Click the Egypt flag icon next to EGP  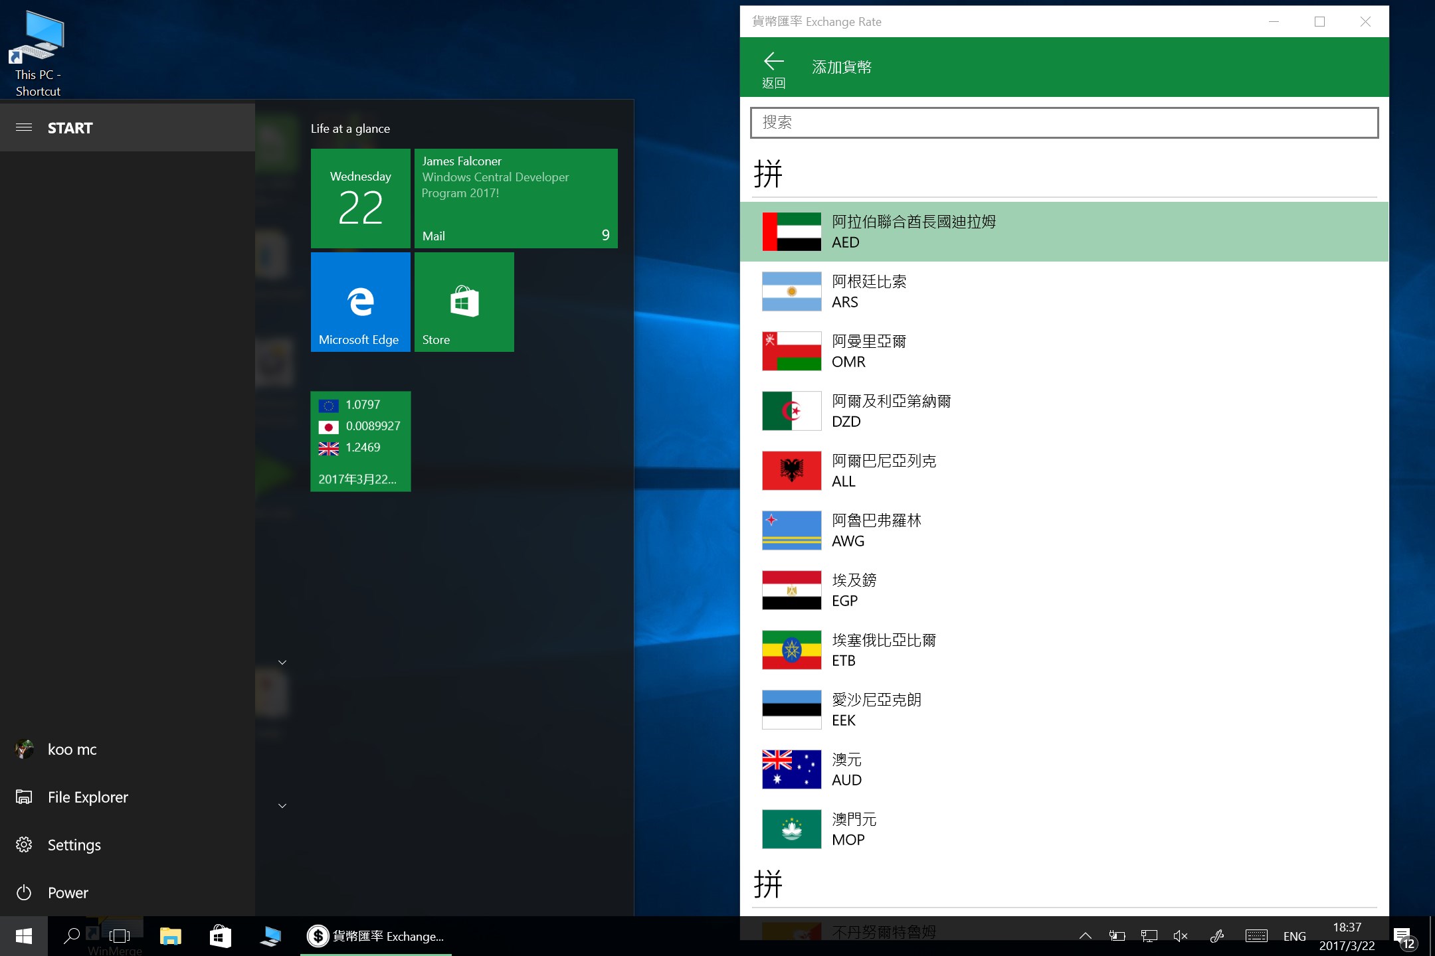click(791, 590)
